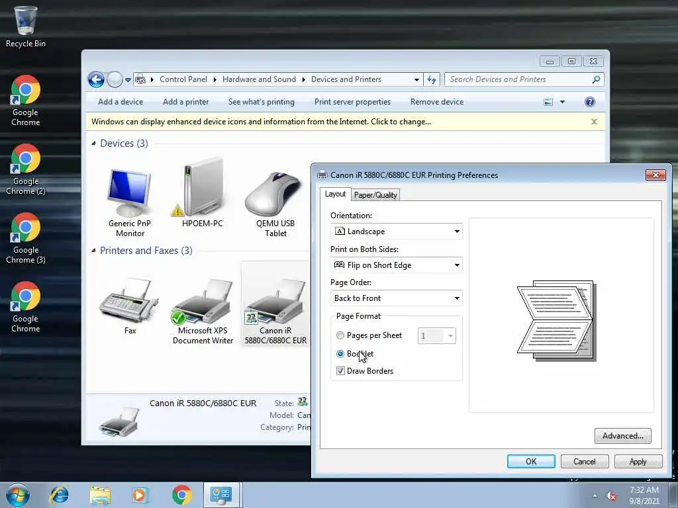Screen dimensions: 678x508
Task: Select the bottom Google Chrome desktop shortcut
Action: (x=26, y=307)
